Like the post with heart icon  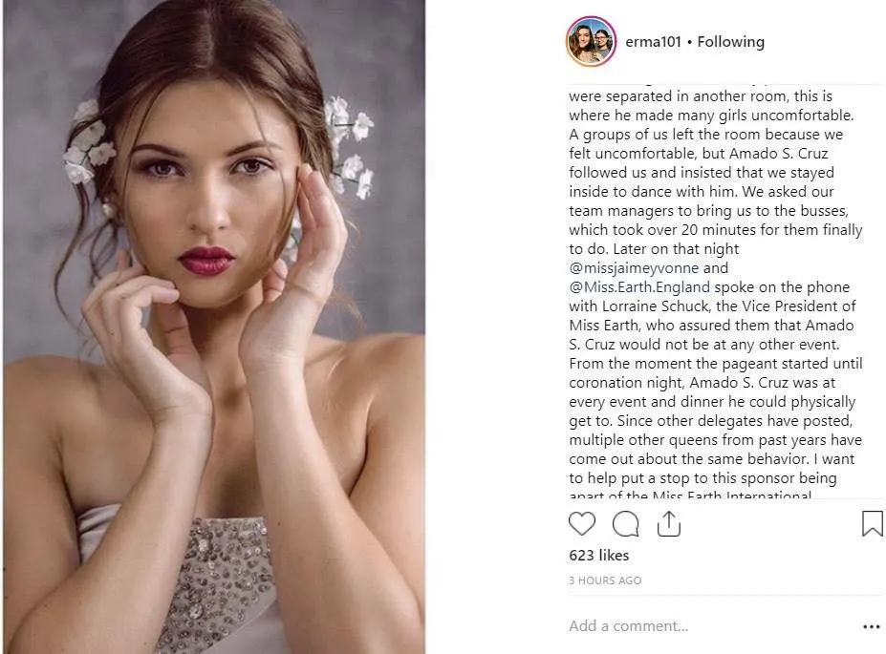click(x=581, y=523)
